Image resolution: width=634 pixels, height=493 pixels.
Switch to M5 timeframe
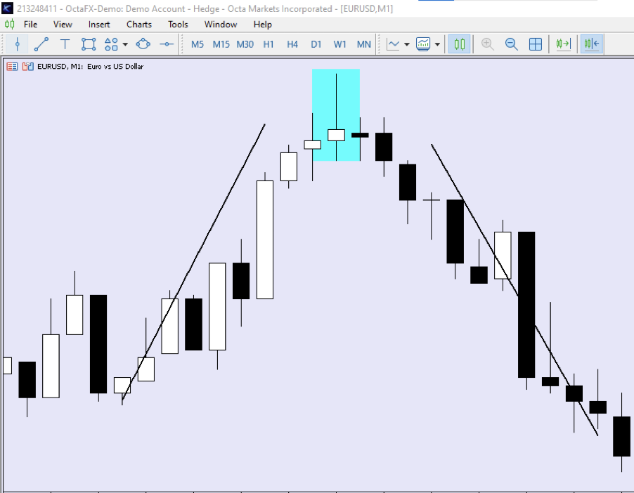click(198, 44)
